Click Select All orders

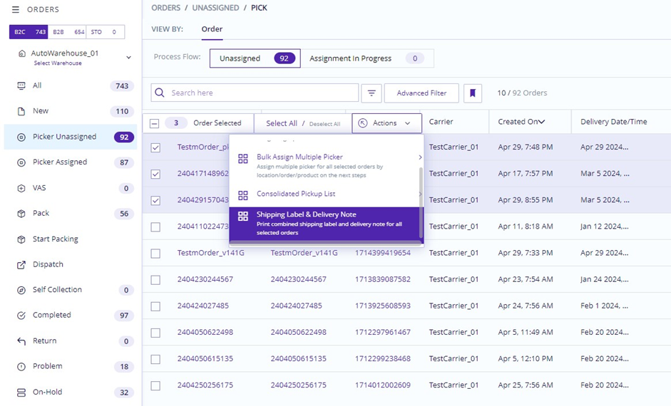click(282, 123)
